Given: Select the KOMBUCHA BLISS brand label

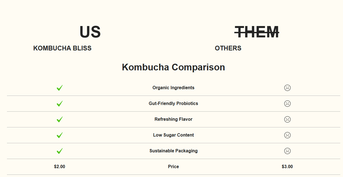Looking at the screenshot, I should click(x=62, y=48).
